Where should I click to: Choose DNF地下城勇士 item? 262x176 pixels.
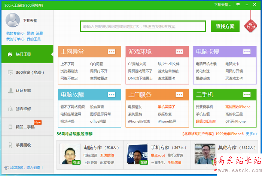point(140,78)
